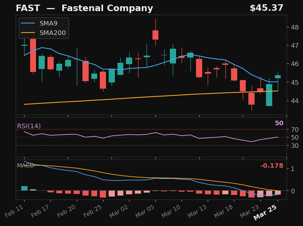303x226 pixels.
Task: Click the teal candle at far right
Action: pyautogui.click(x=278, y=76)
